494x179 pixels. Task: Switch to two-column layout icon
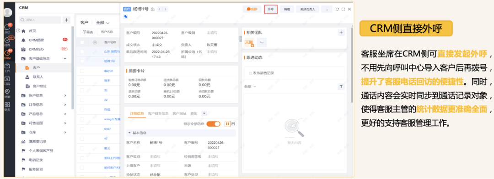tap(227, 124)
